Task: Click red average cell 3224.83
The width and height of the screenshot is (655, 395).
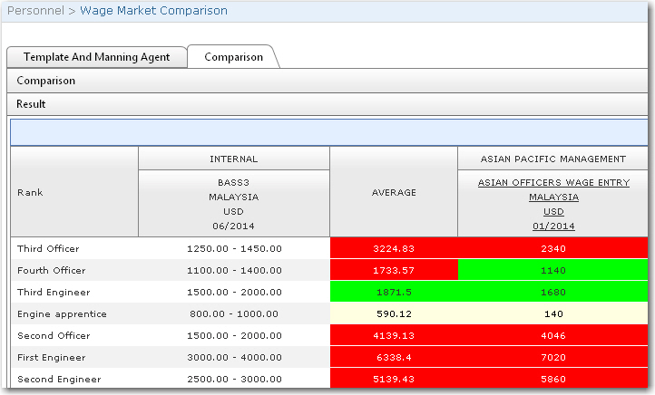Action: (394, 249)
